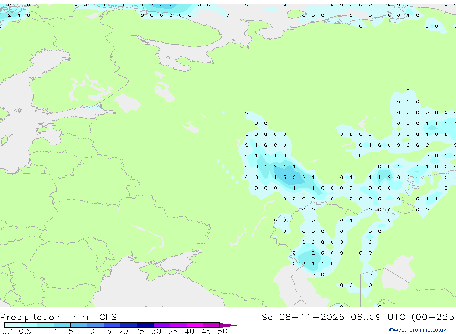Viewport: 456px width, 334px height.
Task: Choose the 40–45 mm magenta legend swatch
Action: (x=195, y=325)
